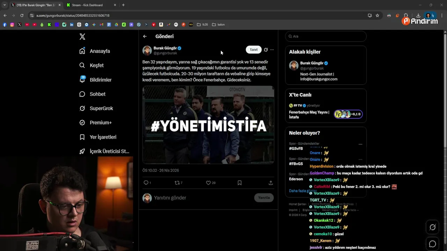Open Amazon bookmark
Screen dimensions: 447x251
click(x=161, y=24)
